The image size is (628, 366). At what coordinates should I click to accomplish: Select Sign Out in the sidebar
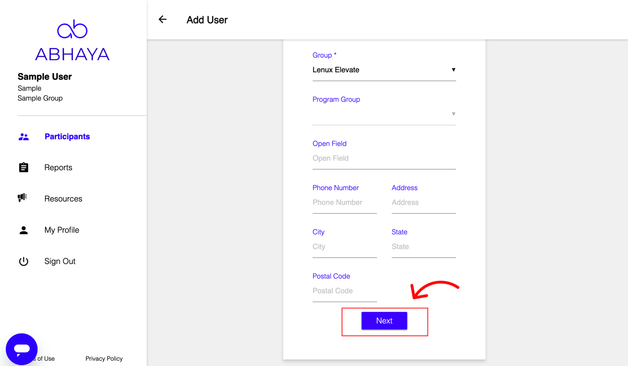[x=60, y=261]
